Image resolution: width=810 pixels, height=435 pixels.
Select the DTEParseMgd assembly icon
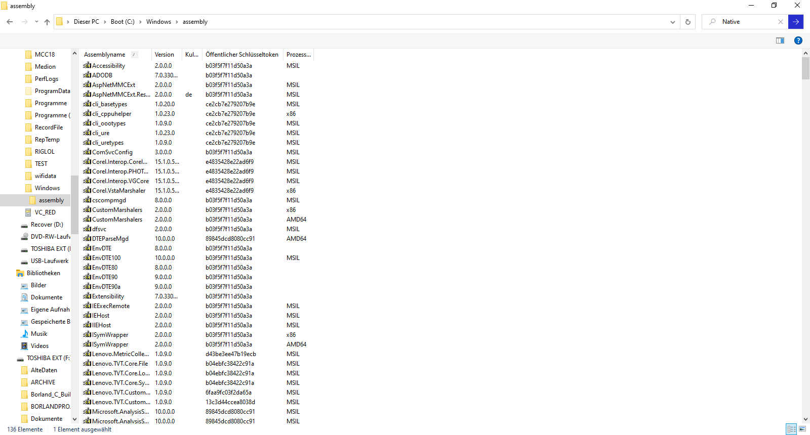click(x=87, y=239)
